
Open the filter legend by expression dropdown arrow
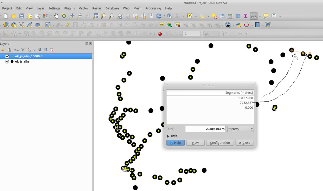[x=34, y=50]
